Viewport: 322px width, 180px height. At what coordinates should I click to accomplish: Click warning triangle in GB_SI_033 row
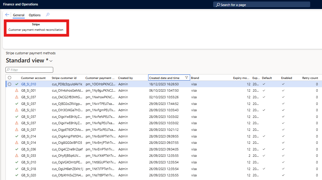[x=17, y=156]
